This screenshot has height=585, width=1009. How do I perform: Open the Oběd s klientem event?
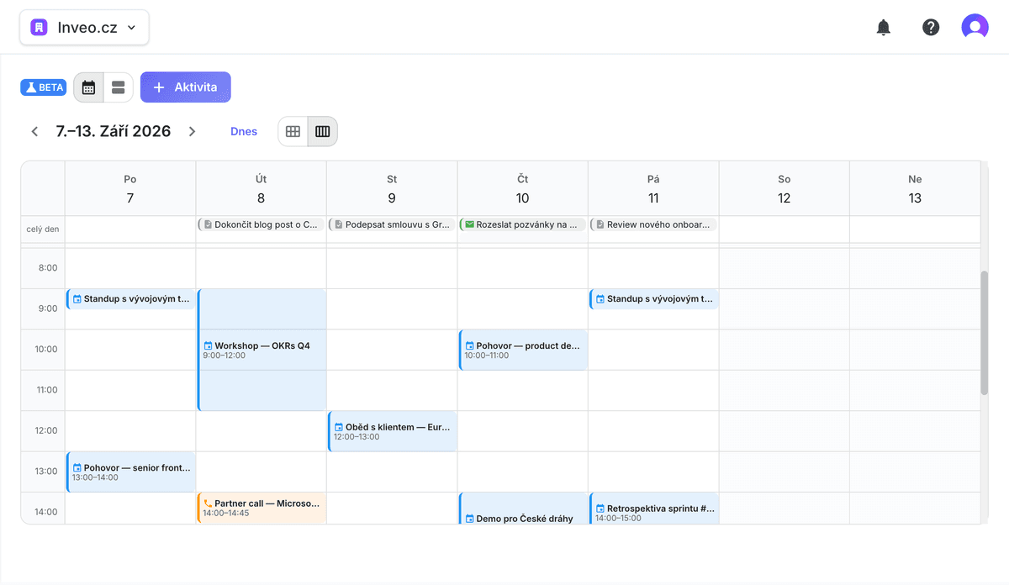[393, 431]
